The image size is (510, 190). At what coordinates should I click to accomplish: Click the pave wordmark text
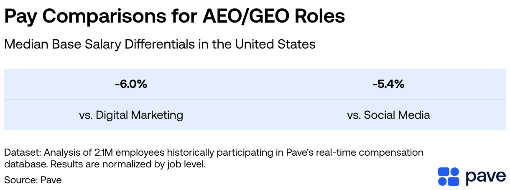(485, 177)
